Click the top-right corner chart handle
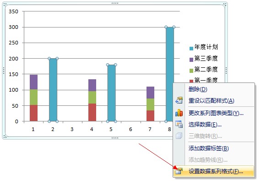This screenshot has height=181, width=266. [225, 4]
